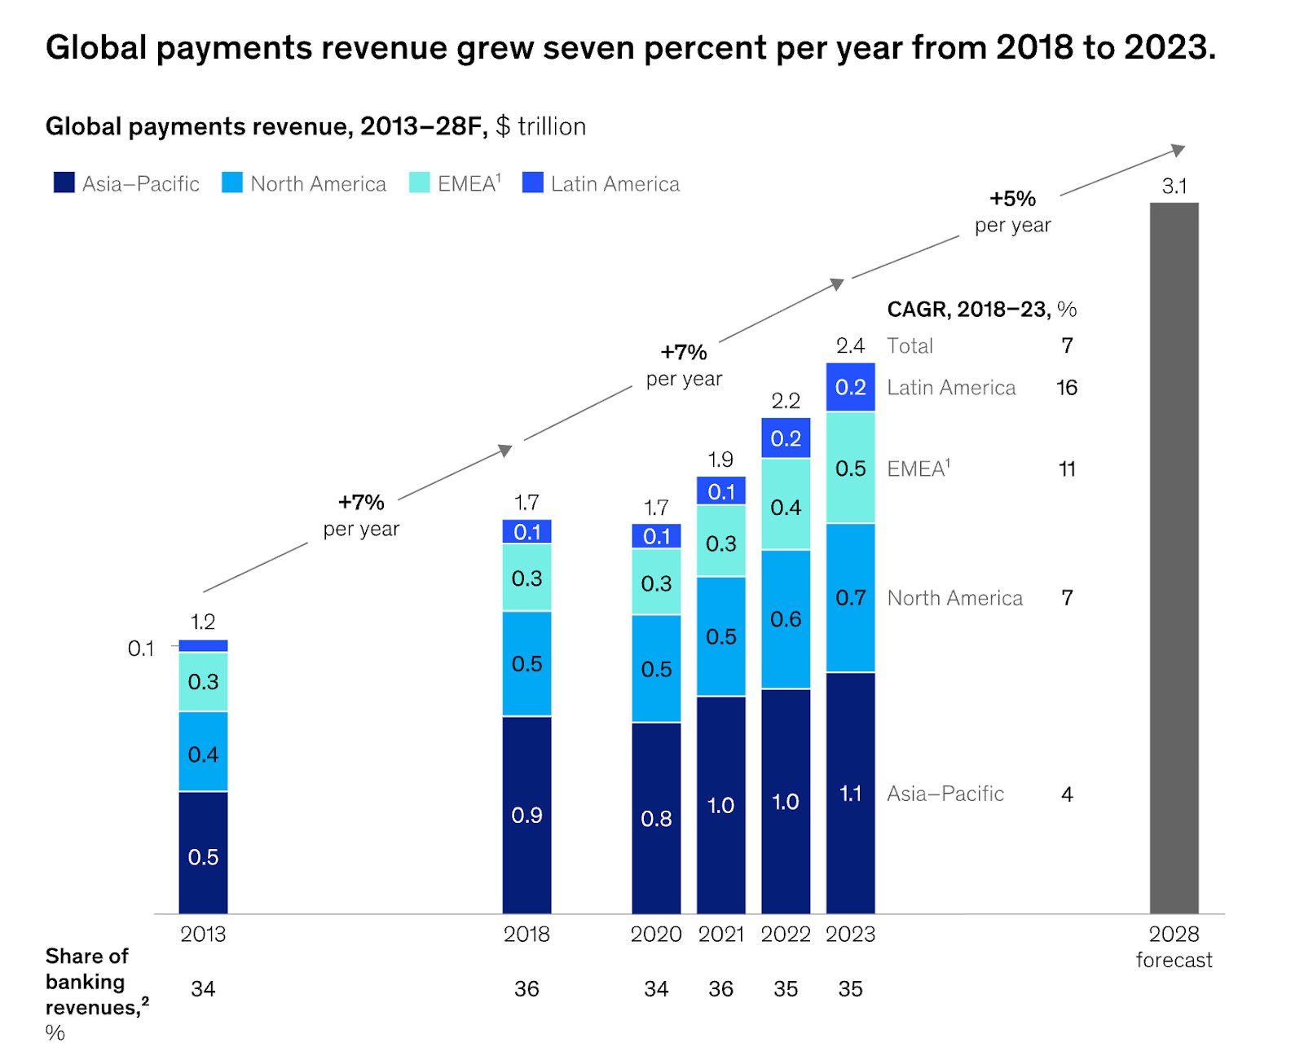Viewport: 1304px width, 1060px height.
Task: Click the 2023 Latin America segment at bar top
Action: (850, 387)
